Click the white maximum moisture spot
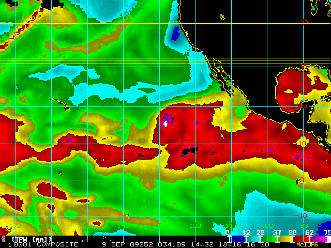 [165, 124]
